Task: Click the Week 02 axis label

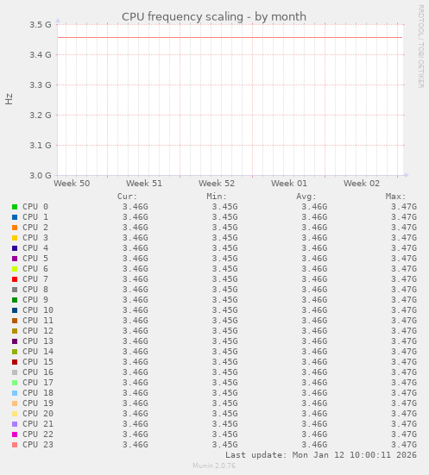Action: pyautogui.click(x=362, y=184)
